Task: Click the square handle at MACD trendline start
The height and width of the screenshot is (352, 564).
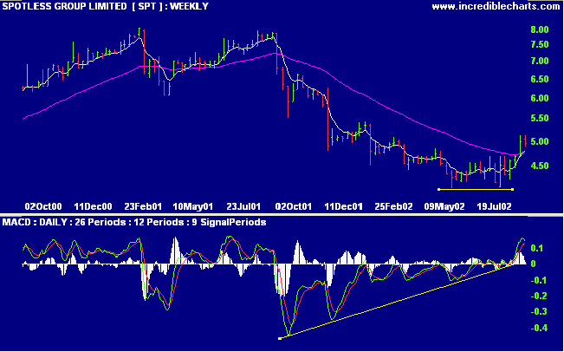Action: coord(280,338)
